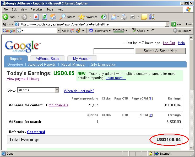Screen dimensions: 195x157
Task: Click the Back arrow icon
Action: tap(5, 17)
